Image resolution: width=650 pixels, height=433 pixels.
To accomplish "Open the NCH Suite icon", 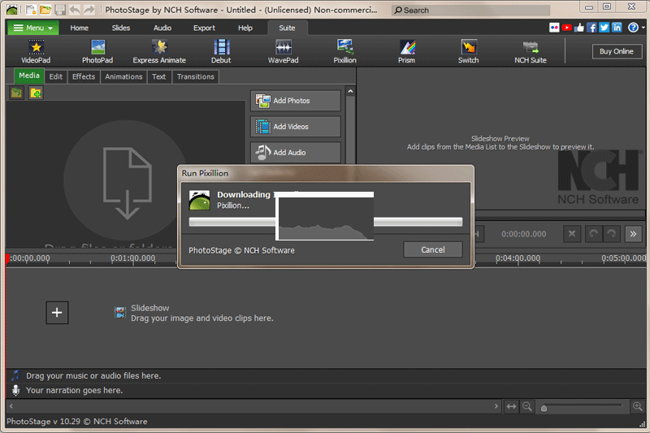I will point(530,51).
